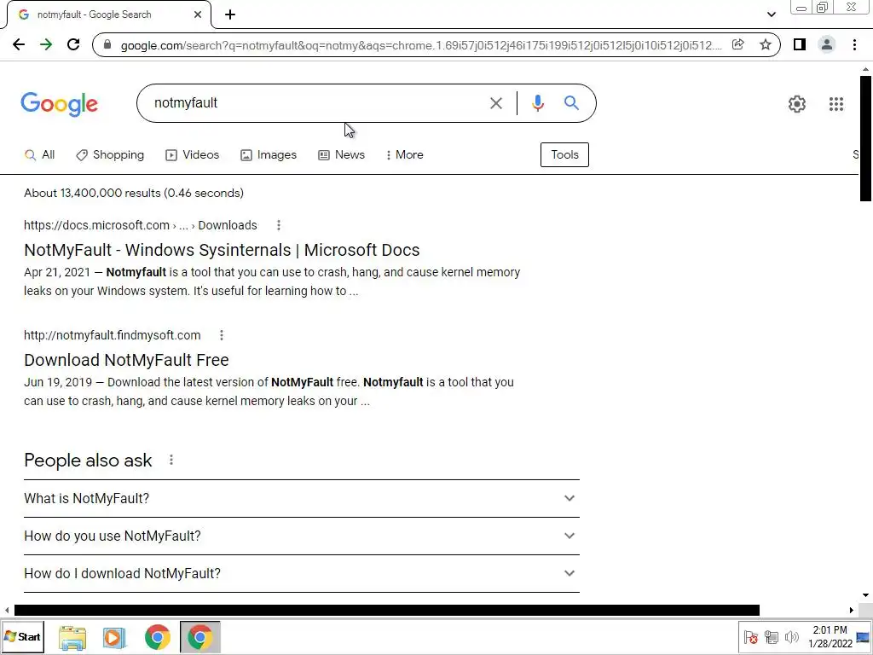Switch to the News tab
The image size is (873, 655).
tap(341, 155)
